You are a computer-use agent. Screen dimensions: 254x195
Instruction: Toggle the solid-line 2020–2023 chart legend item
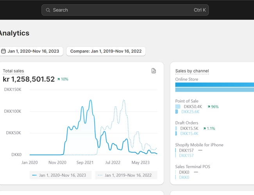coord(61,175)
